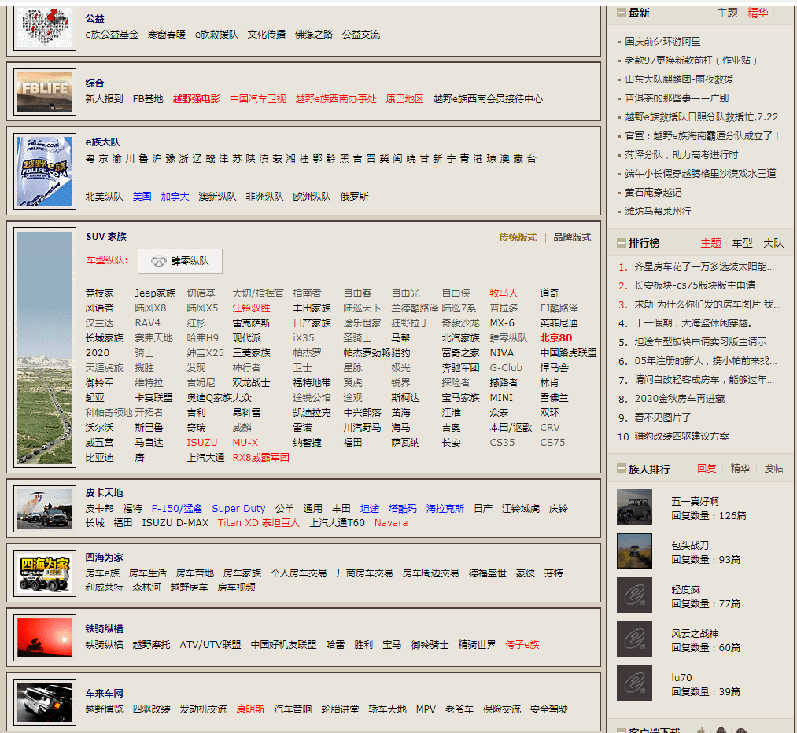This screenshot has height=733, width=797.
Task: Open 加拿大 link under e族大队
Action: coord(175,197)
